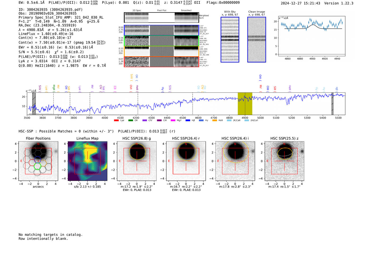
Task: Select the blue-bordered 2D spectrum row
Action: tap(162, 30)
